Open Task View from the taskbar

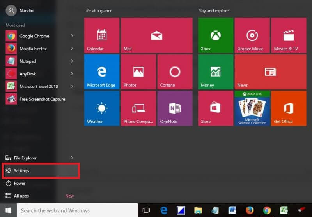146,210
